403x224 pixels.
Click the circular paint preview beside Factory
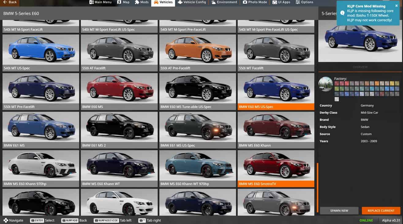[x=326, y=84]
